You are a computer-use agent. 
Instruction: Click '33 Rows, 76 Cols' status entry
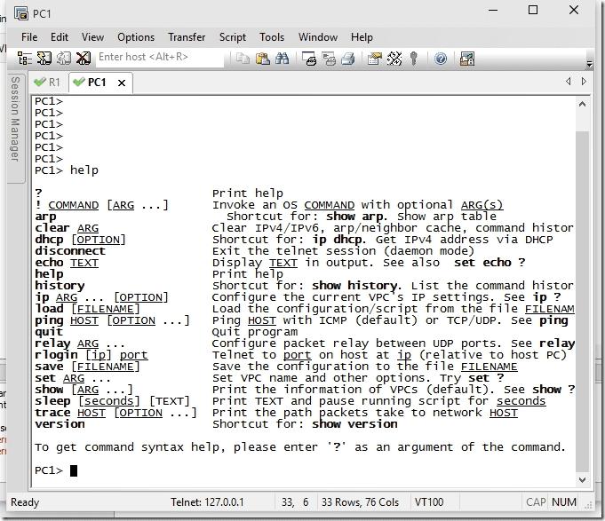tap(360, 502)
